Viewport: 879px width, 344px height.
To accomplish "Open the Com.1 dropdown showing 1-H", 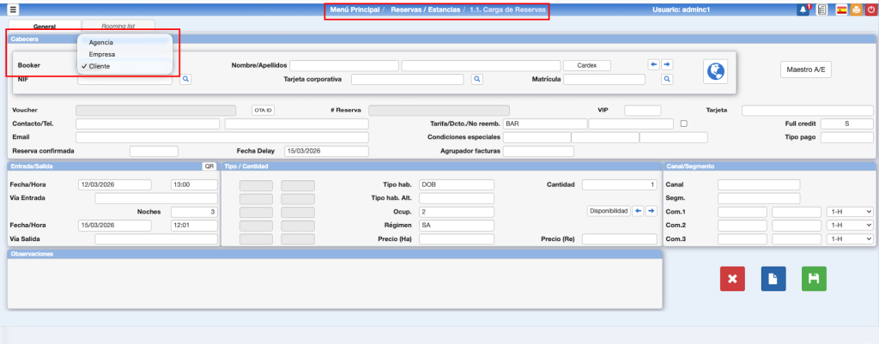I will pyautogui.click(x=849, y=212).
